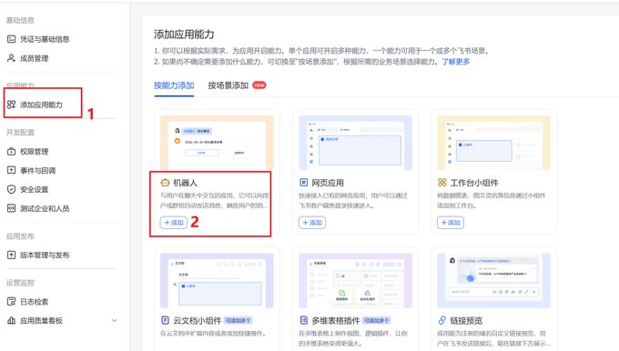619x351 pixels.
Task: Add the 机器人 capability
Action: 174,223
